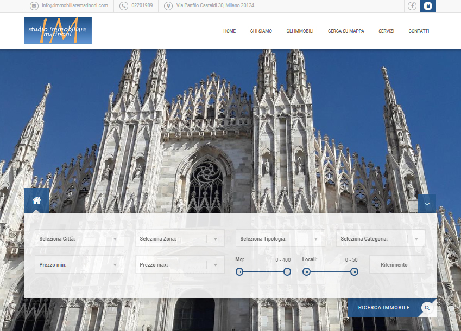Collapse search panel with chevron button
This screenshot has height=331, width=461.
pyautogui.click(x=427, y=204)
